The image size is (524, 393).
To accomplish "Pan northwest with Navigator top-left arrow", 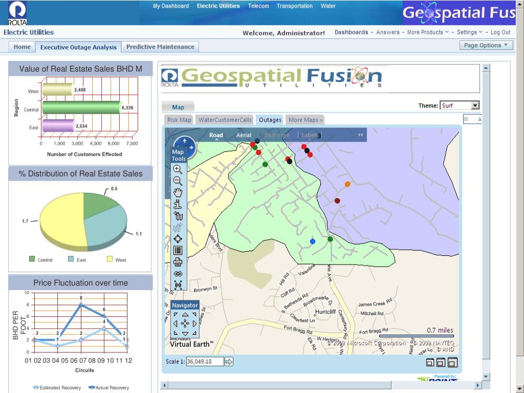I will [x=176, y=315].
